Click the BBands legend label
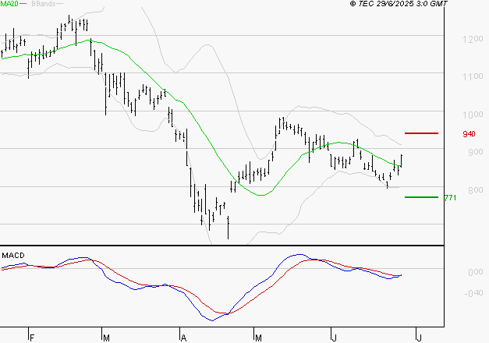The height and width of the screenshot is (343, 489). (44, 4)
